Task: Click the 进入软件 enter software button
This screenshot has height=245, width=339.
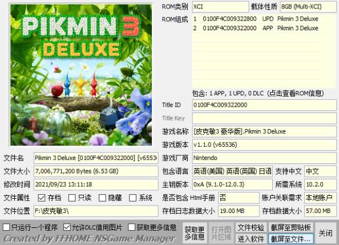Action: point(251,239)
